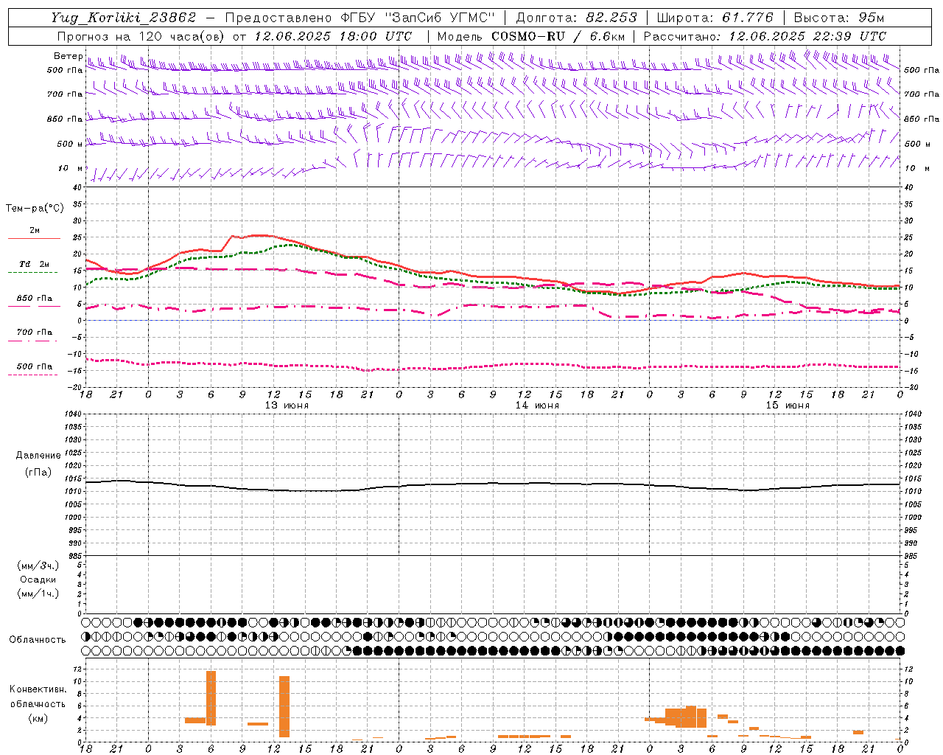
Task: Click the red 2м temperature legend line
Action: click(34, 239)
